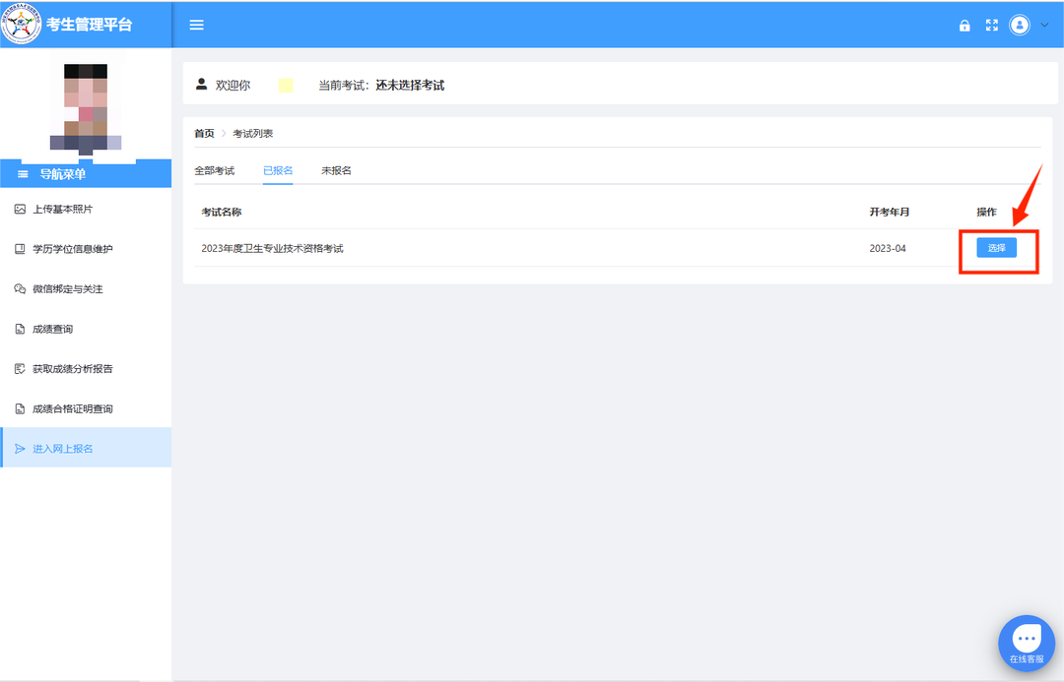Open 学历学位信息维护 menu item
This screenshot has height=682, width=1064.
[x=73, y=249]
